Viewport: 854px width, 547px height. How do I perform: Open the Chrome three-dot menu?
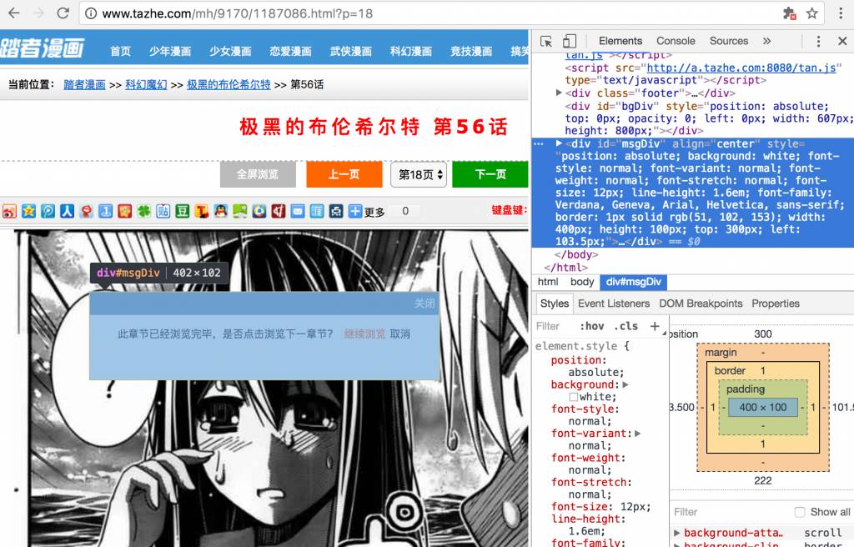pyautogui.click(x=841, y=13)
